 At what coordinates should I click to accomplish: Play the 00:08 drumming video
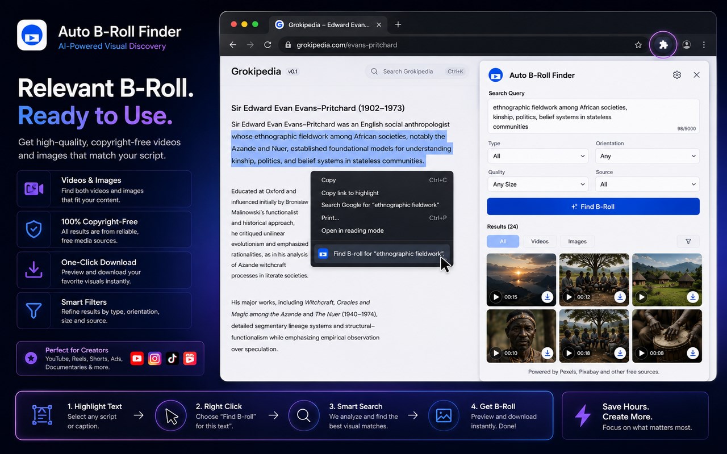[641, 353]
